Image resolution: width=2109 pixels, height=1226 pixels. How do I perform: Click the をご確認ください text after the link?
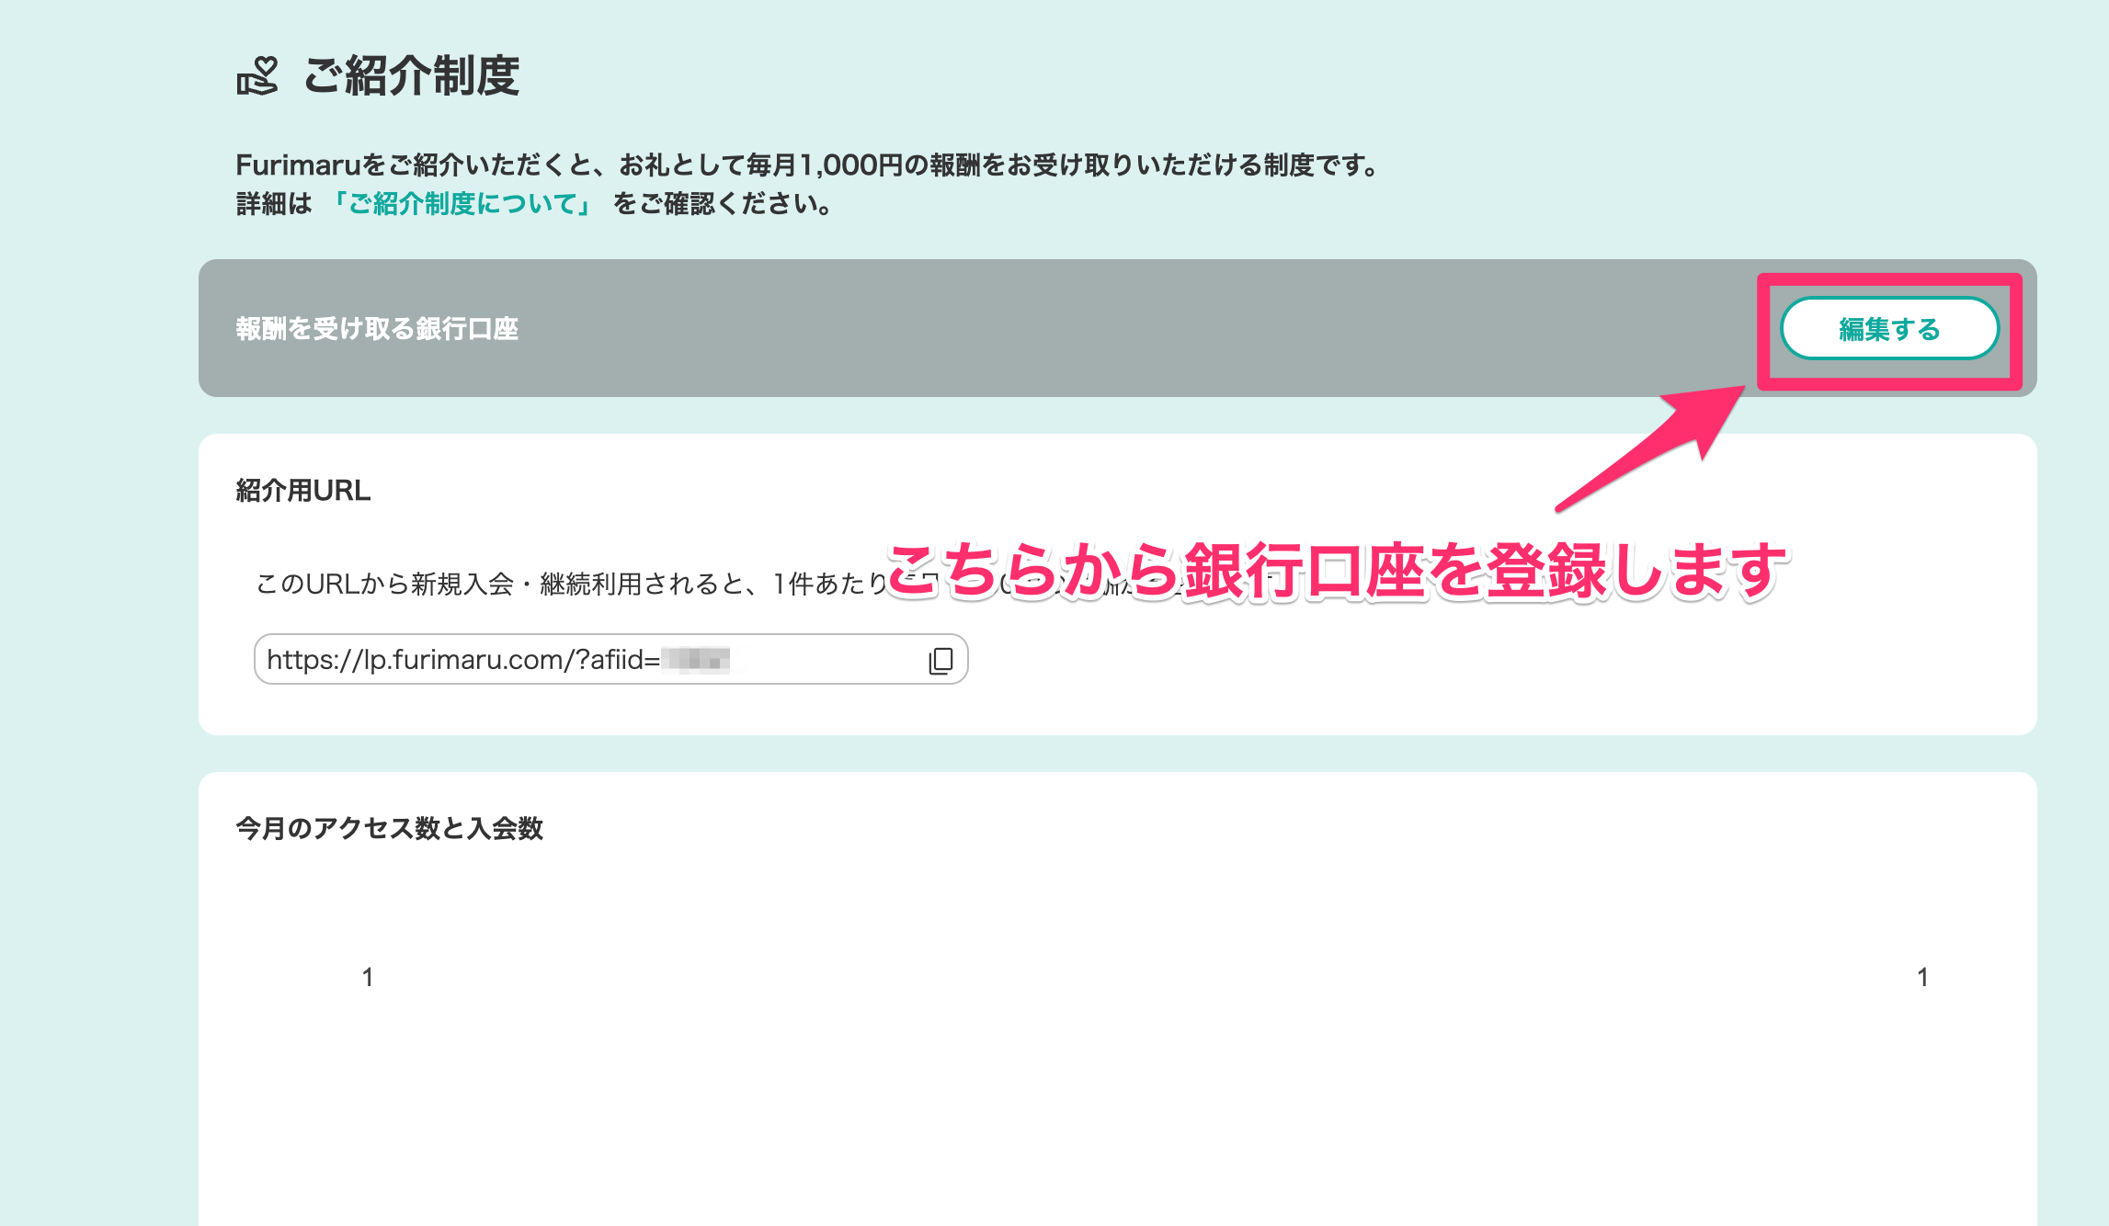(x=723, y=203)
